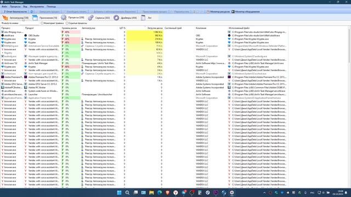Sort by ЦП % column header
Screen dimensions: 351x197
coord(122,28)
